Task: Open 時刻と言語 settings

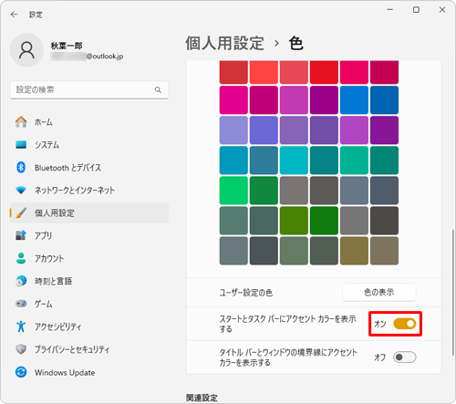Action: pyautogui.click(x=89, y=281)
